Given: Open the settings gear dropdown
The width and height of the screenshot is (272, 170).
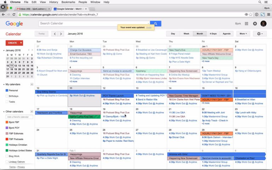Looking at the screenshot, I should point(261,34).
